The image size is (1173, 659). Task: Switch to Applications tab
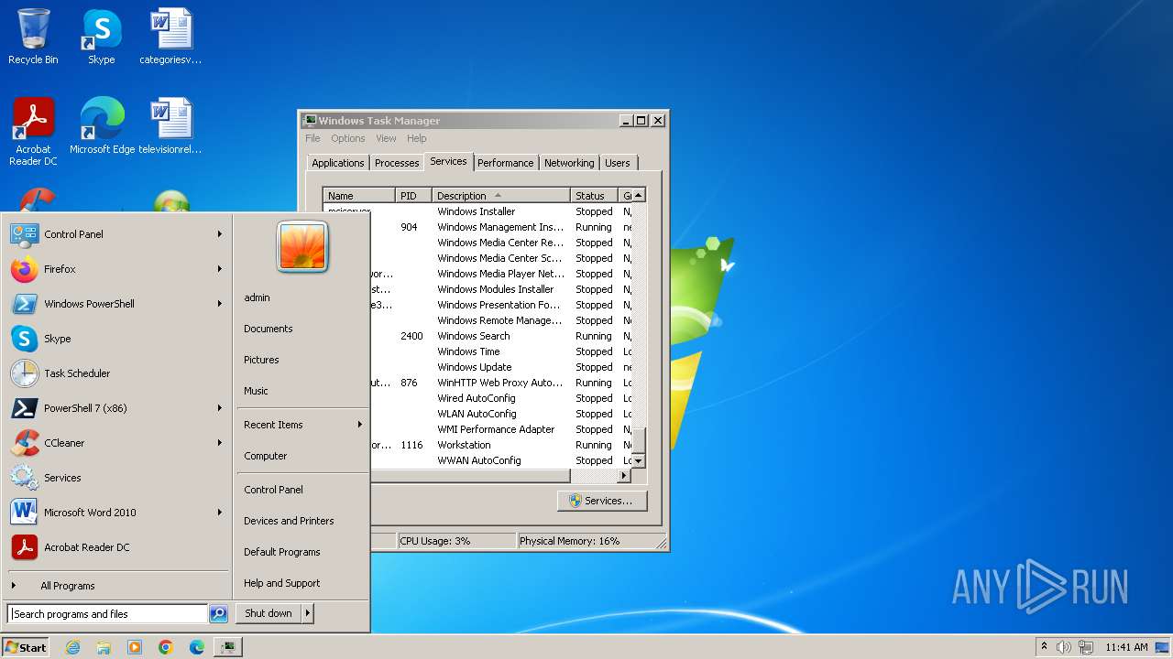338,163
